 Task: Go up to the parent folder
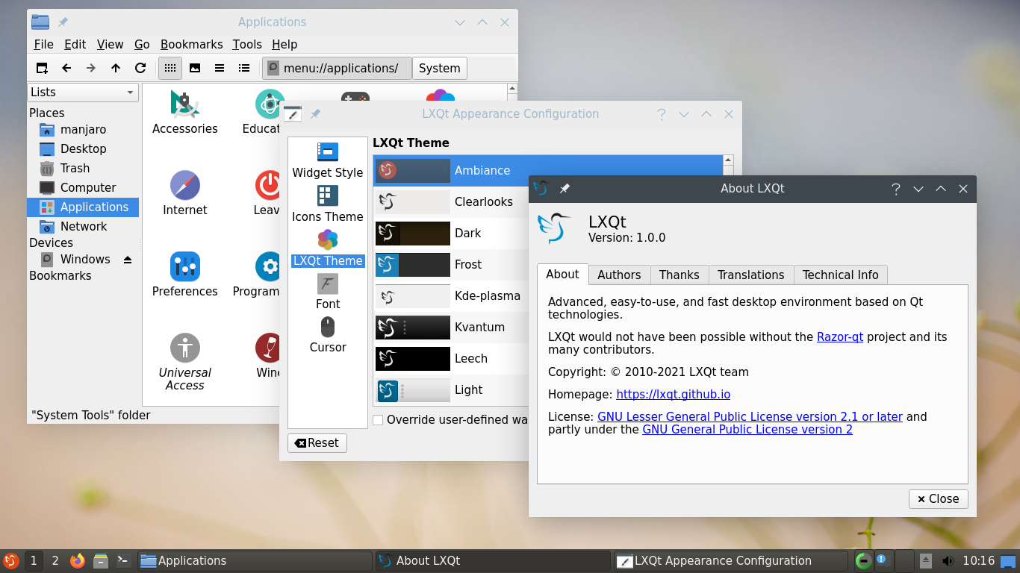pyautogui.click(x=116, y=68)
